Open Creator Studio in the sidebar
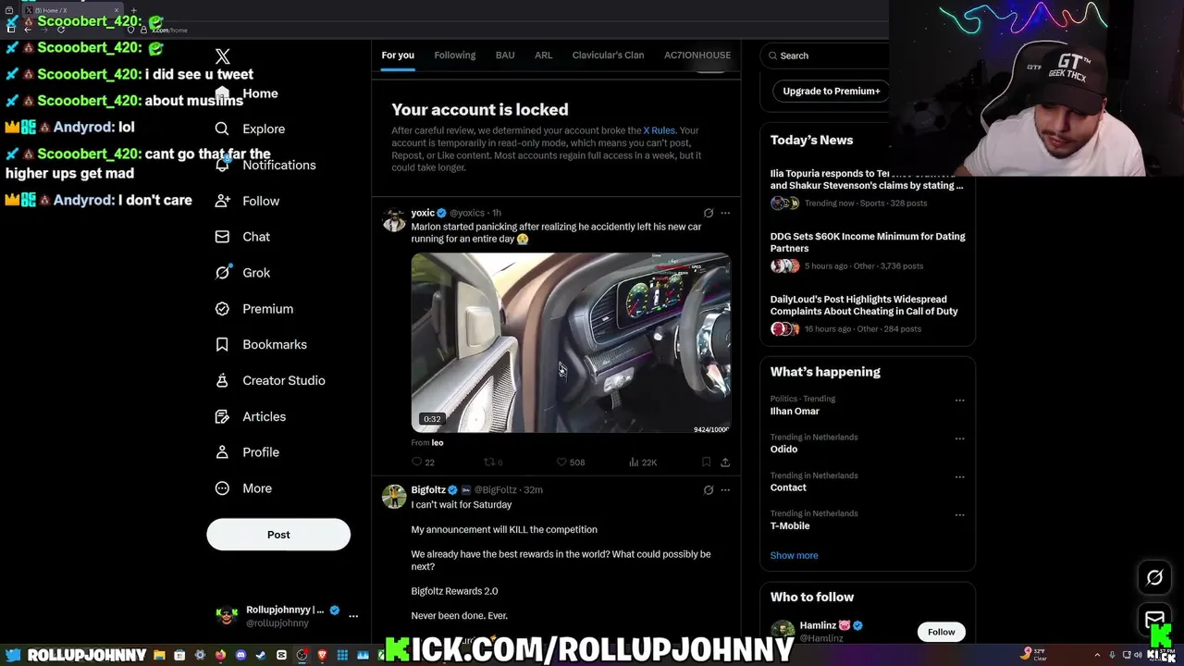Image resolution: width=1184 pixels, height=666 pixels. point(269,380)
